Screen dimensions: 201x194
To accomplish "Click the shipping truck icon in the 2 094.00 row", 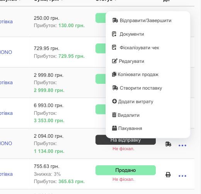I will pos(168,144).
